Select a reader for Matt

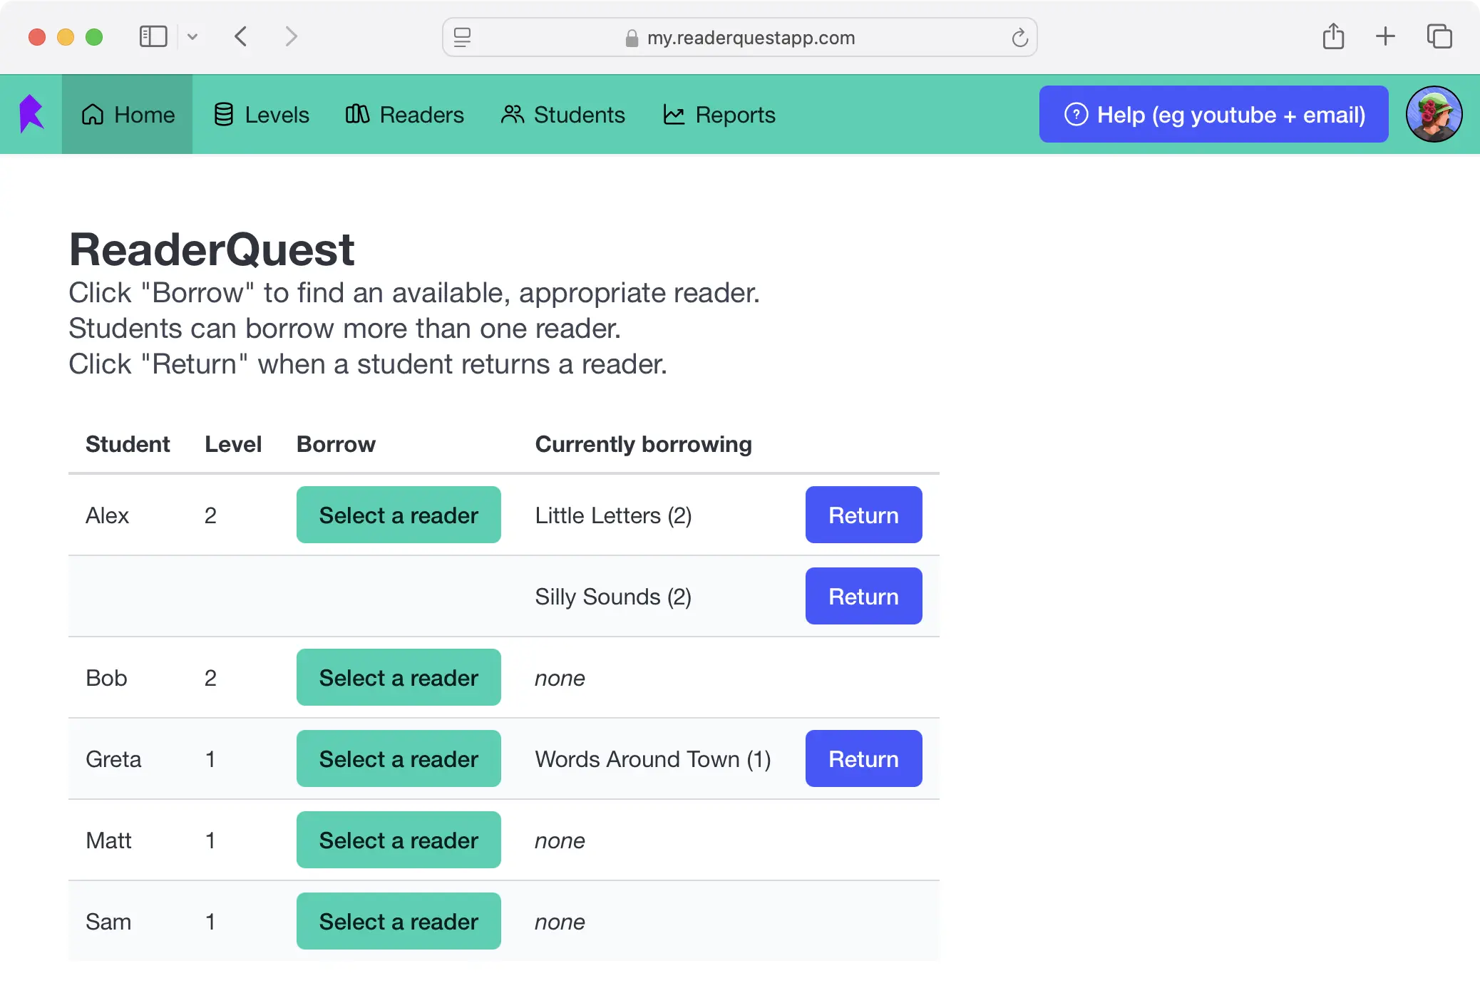(399, 840)
